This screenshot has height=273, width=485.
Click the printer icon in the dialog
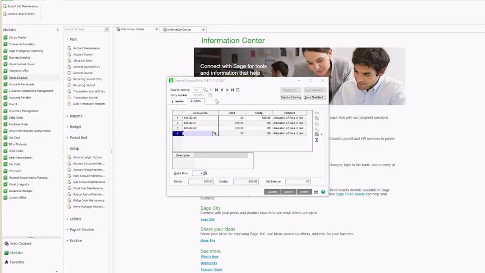[x=316, y=192]
